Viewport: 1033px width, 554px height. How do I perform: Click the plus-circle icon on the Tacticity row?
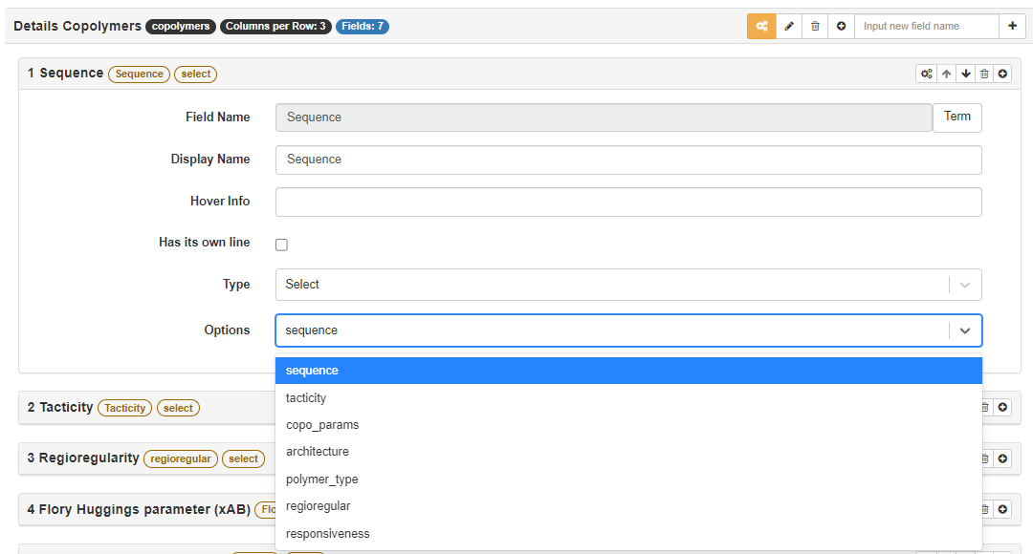pyautogui.click(x=1002, y=407)
